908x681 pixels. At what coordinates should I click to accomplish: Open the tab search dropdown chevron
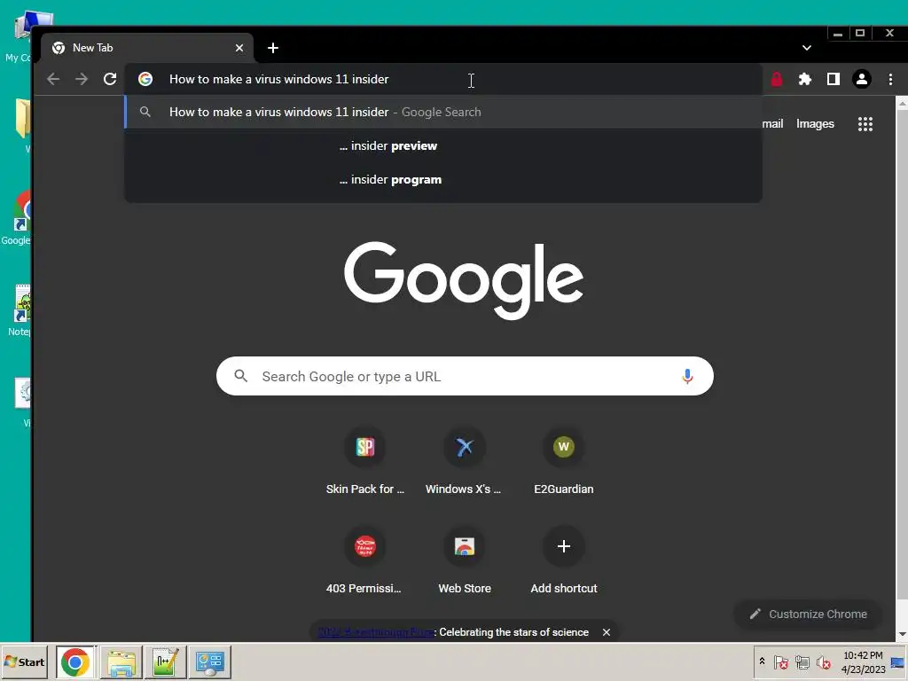807,48
